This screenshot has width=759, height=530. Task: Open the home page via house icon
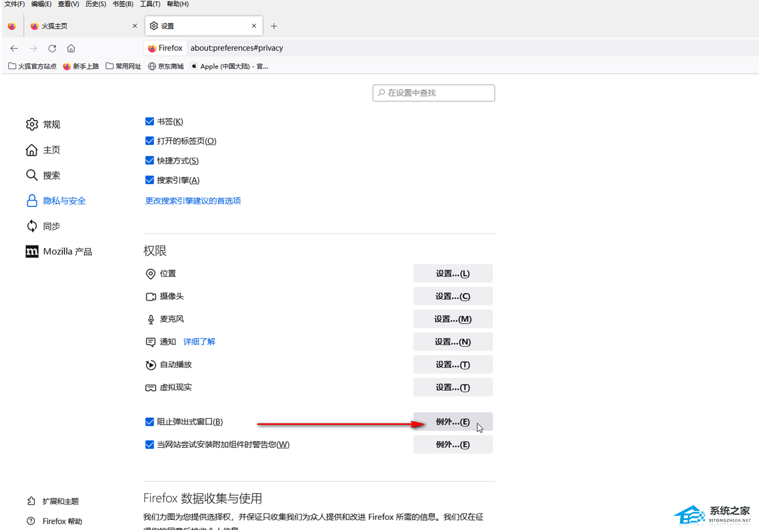tap(71, 48)
